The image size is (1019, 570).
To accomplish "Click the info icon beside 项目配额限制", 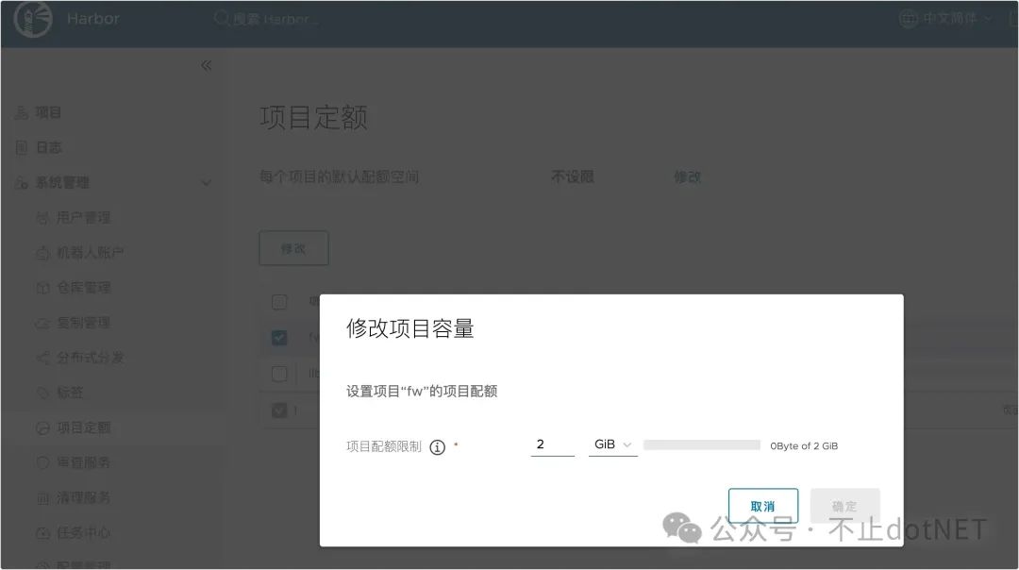I will (x=437, y=447).
